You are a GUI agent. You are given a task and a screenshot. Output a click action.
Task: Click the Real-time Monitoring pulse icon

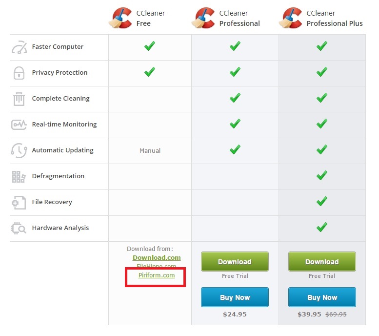coord(19,125)
